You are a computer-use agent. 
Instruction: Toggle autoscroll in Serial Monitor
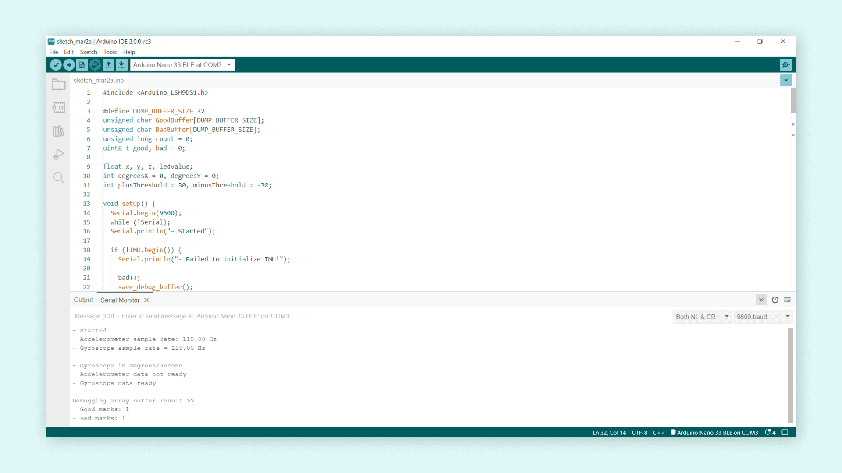pos(761,300)
